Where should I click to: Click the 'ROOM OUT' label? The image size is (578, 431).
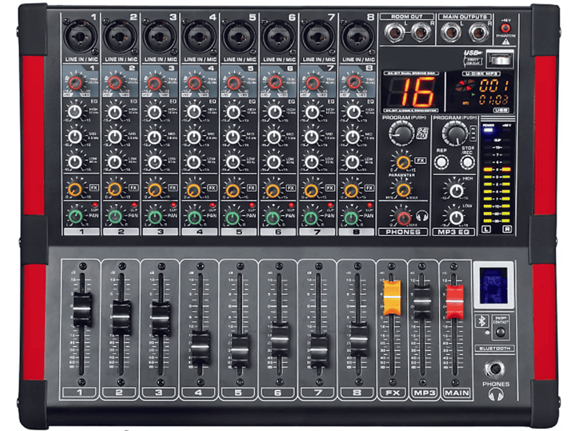point(407,17)
